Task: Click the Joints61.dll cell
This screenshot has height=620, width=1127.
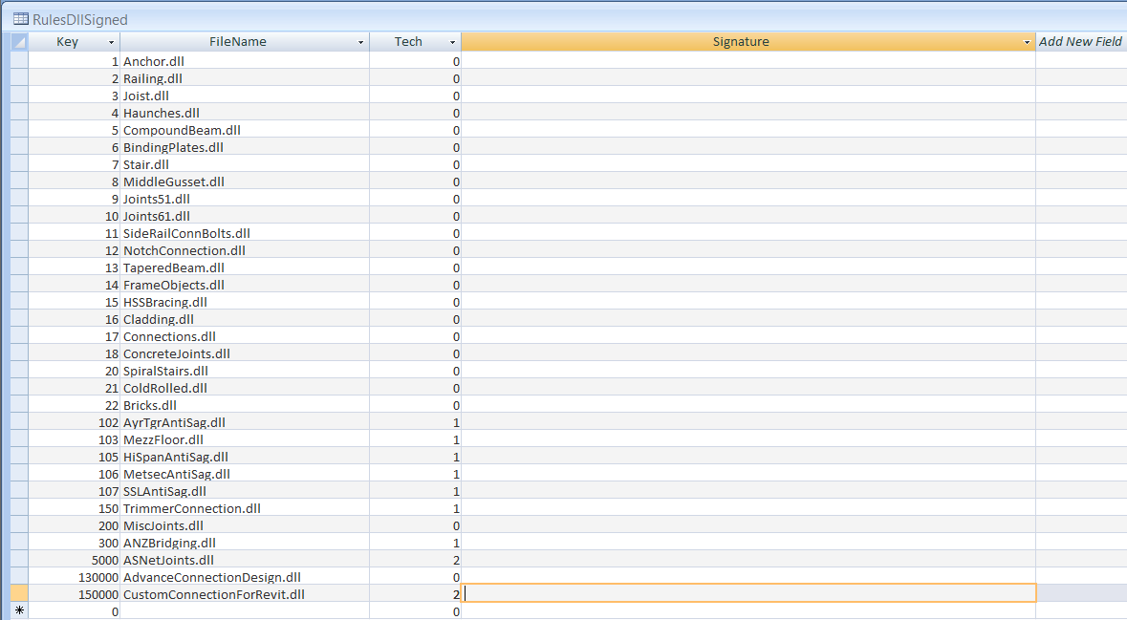Action: click(x=245, y=216)
